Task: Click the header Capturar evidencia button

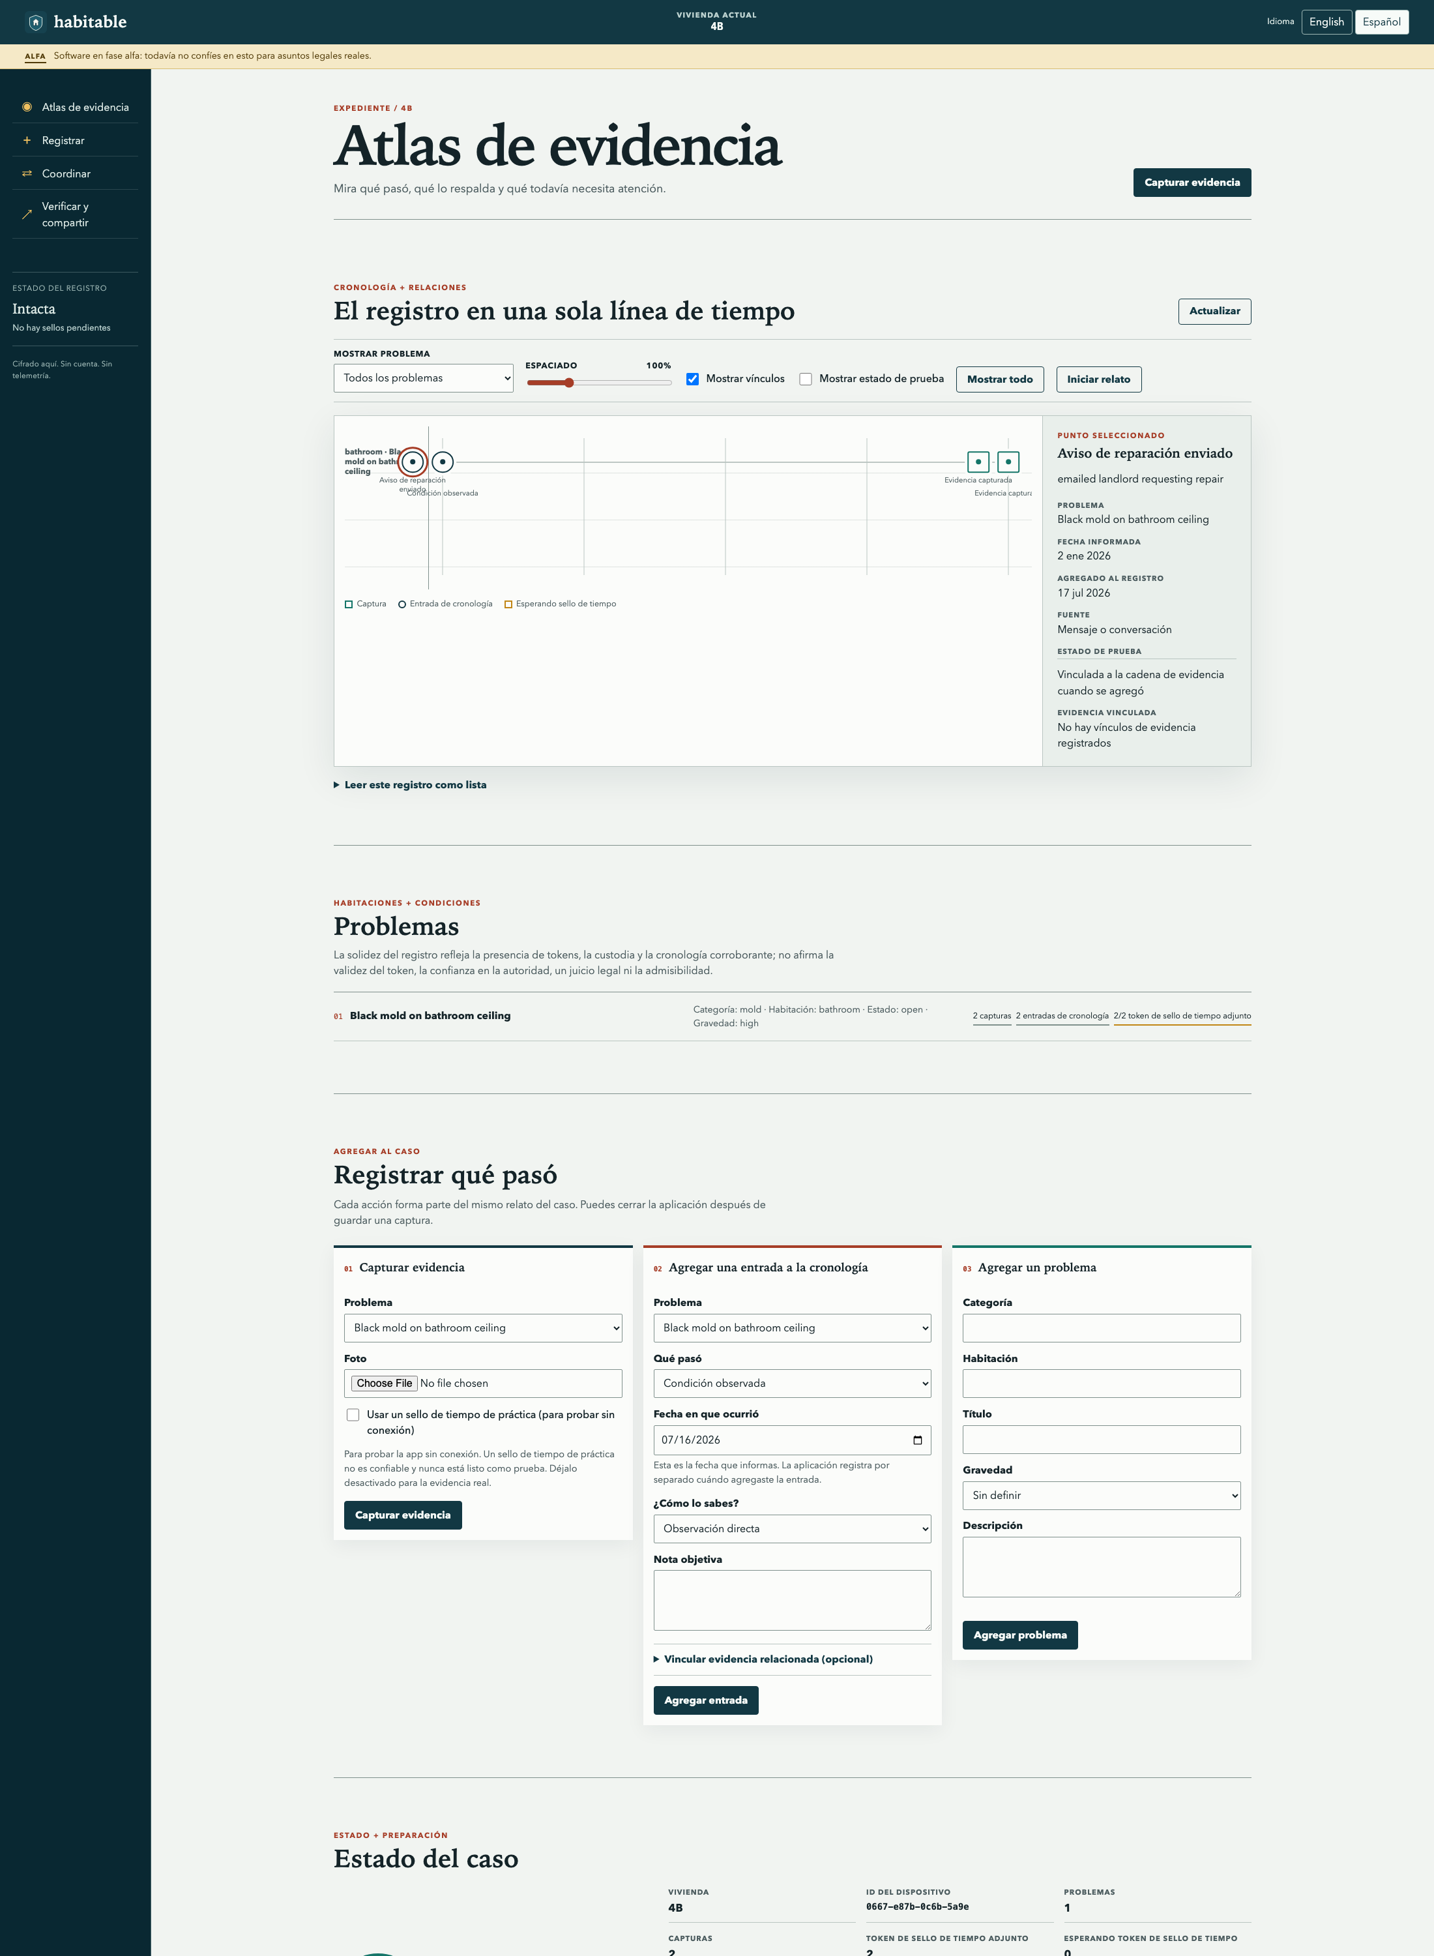Action: pos(1192,183)
